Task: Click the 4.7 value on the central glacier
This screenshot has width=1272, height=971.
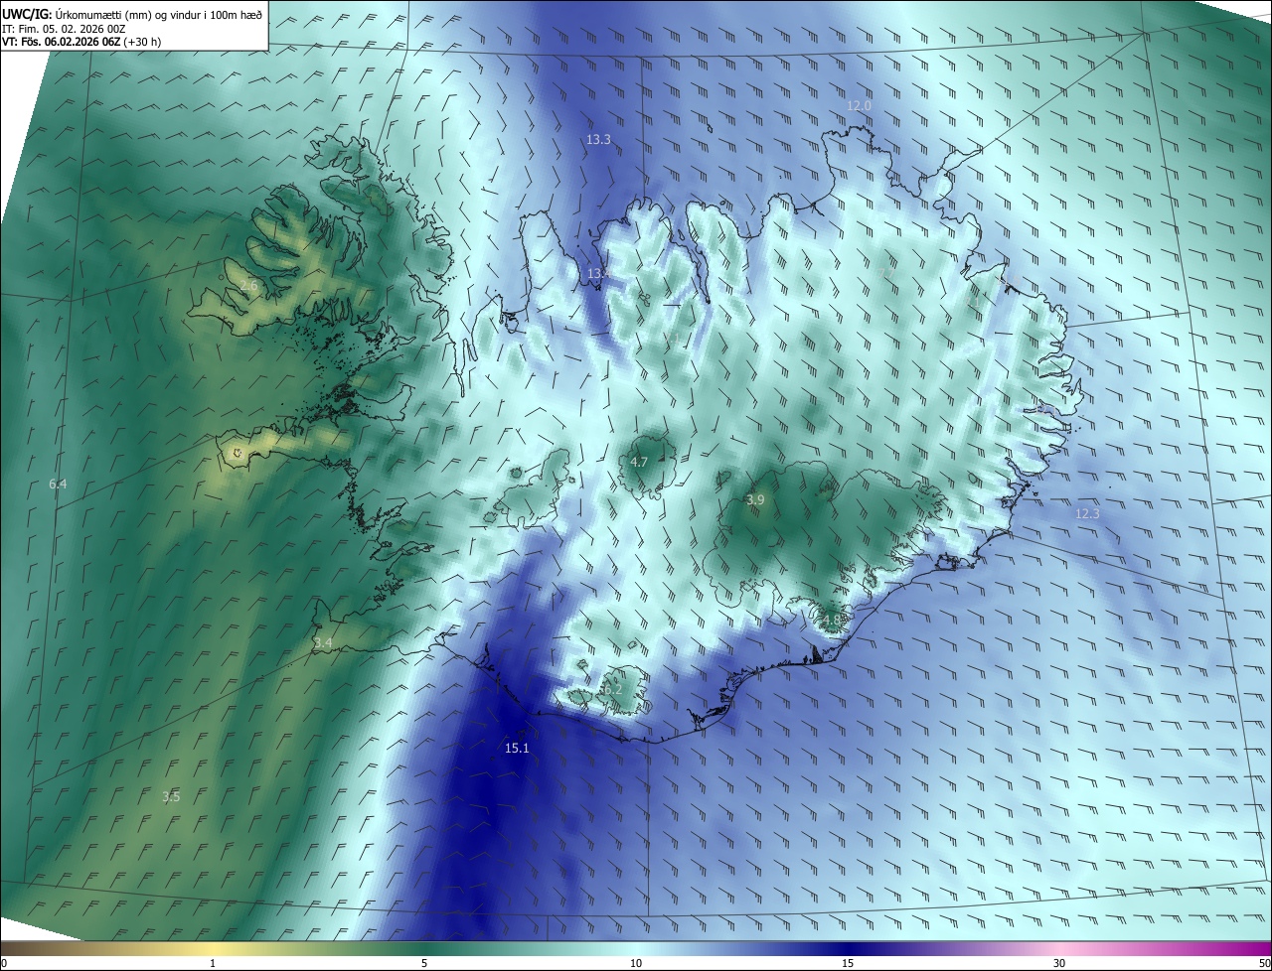Action: [x=639, y=462]
